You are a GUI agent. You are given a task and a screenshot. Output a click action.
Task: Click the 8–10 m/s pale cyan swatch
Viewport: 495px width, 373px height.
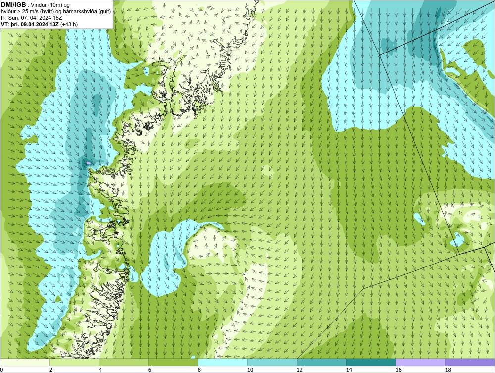click(223, 362)
